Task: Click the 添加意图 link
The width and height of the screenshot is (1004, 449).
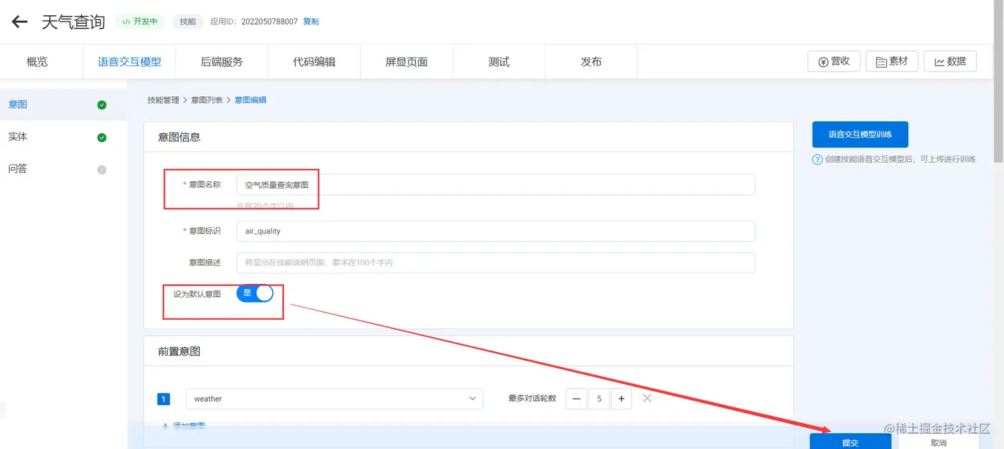Action: (x=184, y=426)
